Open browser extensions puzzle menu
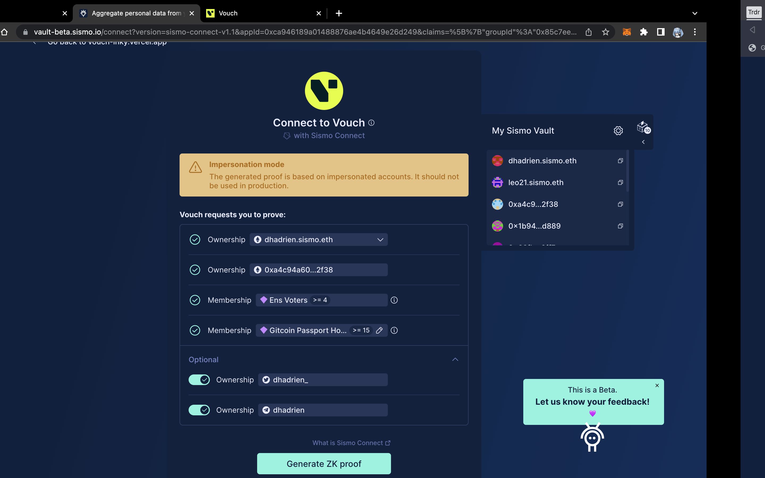The height and width of the screenshot is (478, 765). (644, 32)
